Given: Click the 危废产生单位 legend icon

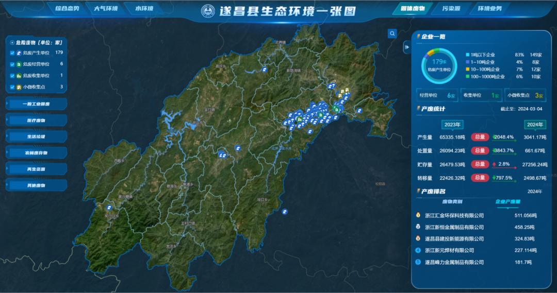Looking at the screenshot, I should pyautogui.click(x=19, y=53).
